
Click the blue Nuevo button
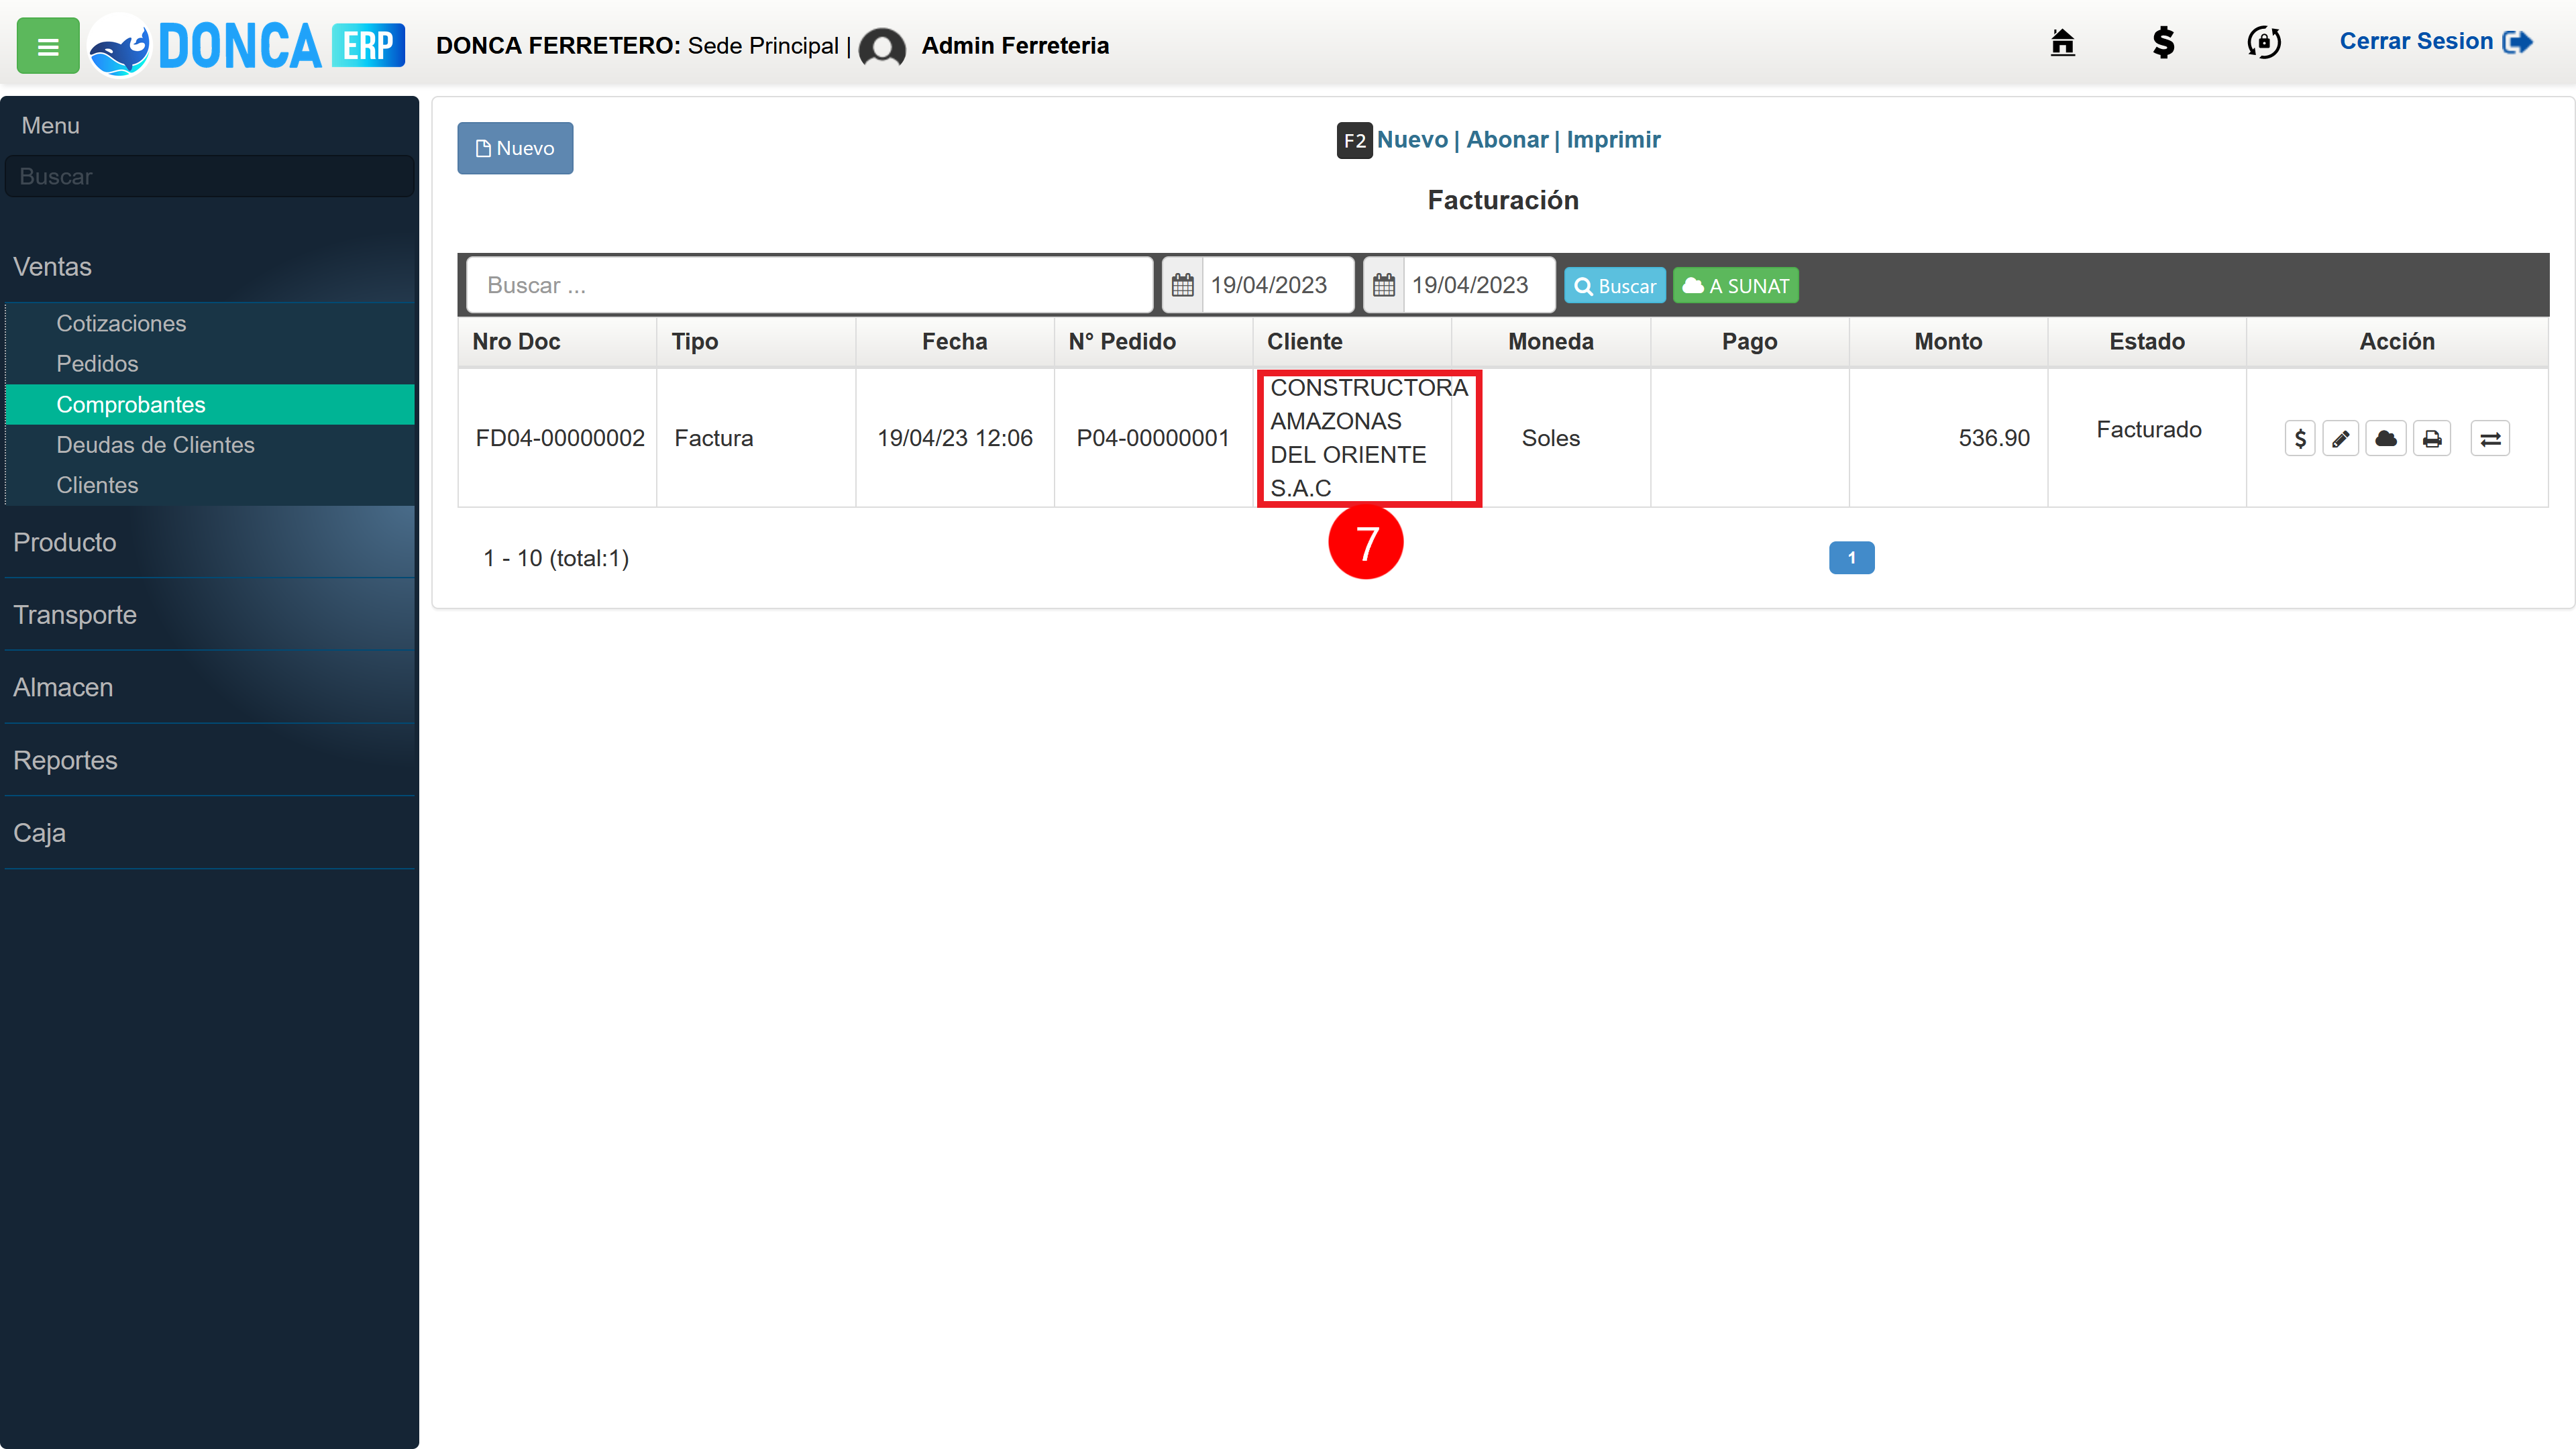coord(515,148)
